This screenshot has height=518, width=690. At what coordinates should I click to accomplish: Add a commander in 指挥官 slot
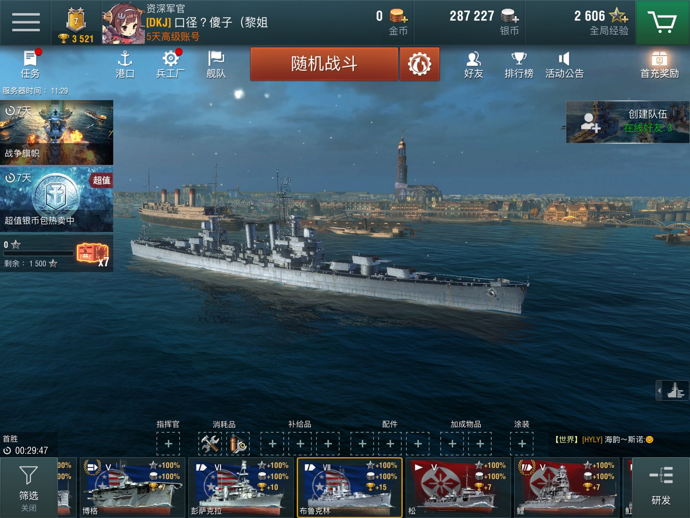coord(168,443)
